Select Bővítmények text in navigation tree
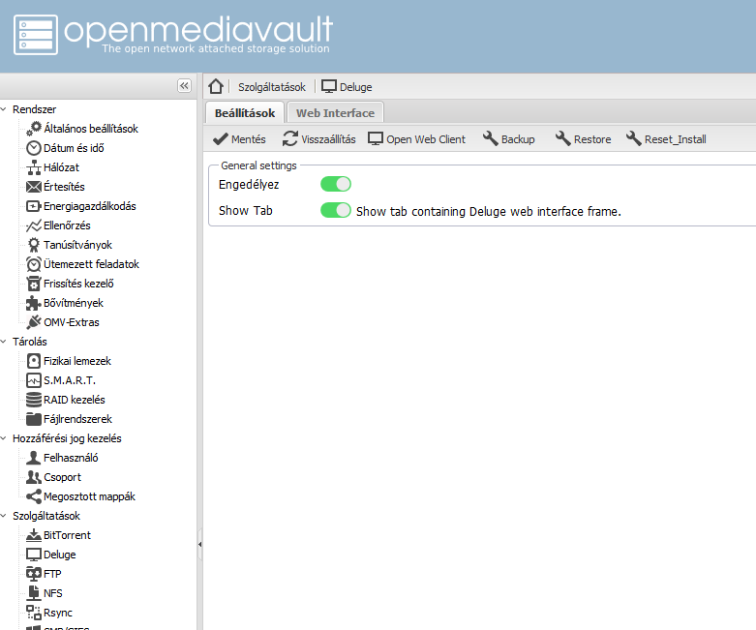 tap(74, 303)
